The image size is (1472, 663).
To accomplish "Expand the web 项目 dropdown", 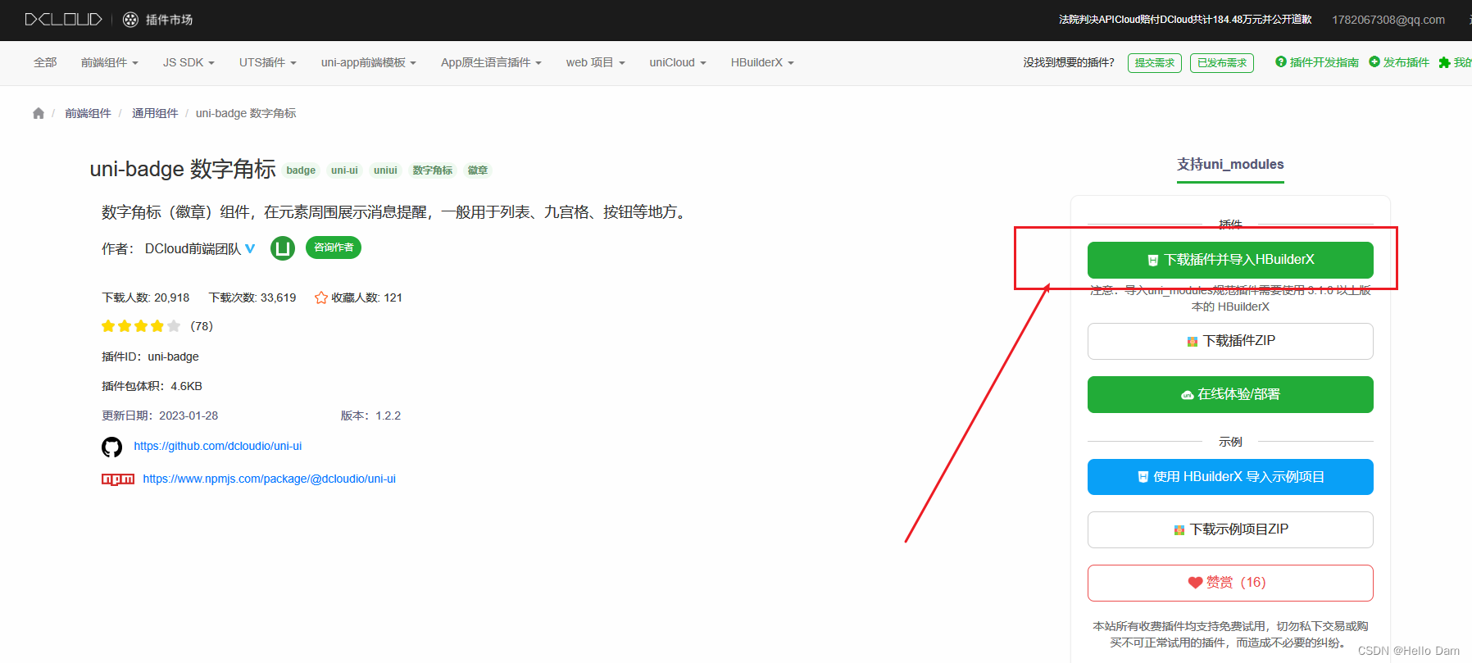I will (x=596, y=62).
